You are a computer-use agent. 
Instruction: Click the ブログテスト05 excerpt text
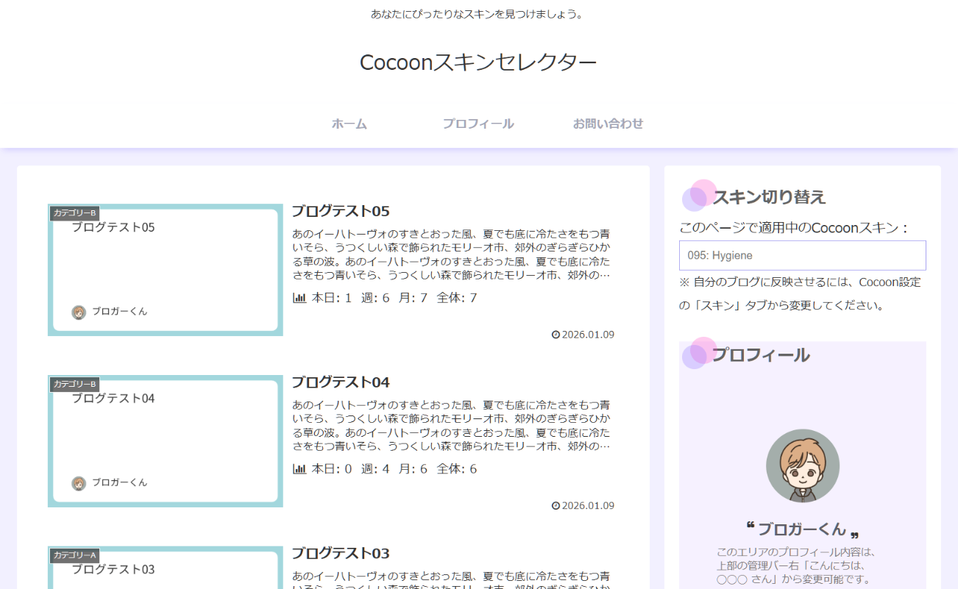pyautogui.click(x=451, y=254)
